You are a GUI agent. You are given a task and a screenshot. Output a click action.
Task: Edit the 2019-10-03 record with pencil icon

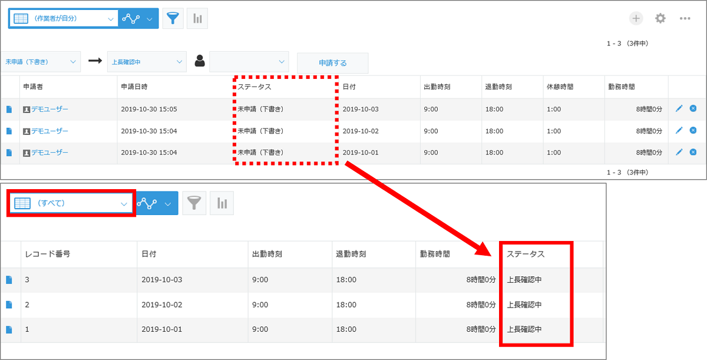pos(679,108)
